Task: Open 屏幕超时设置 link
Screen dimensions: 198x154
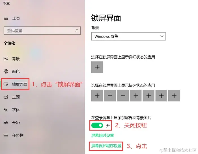Action: tap(102, 135)
